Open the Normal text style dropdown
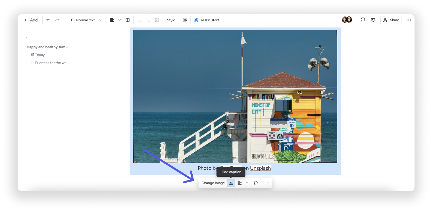This screenshot has height=211, width=431. click(x=86, y=20)
